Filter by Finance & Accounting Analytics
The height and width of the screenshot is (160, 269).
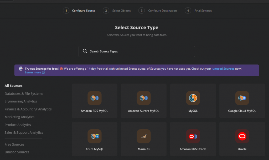pyautogui.click(x=28, y=109)
